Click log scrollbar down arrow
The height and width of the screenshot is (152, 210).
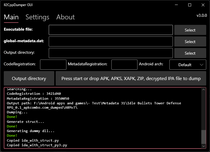pyautogui.click(x=204, y=146)
